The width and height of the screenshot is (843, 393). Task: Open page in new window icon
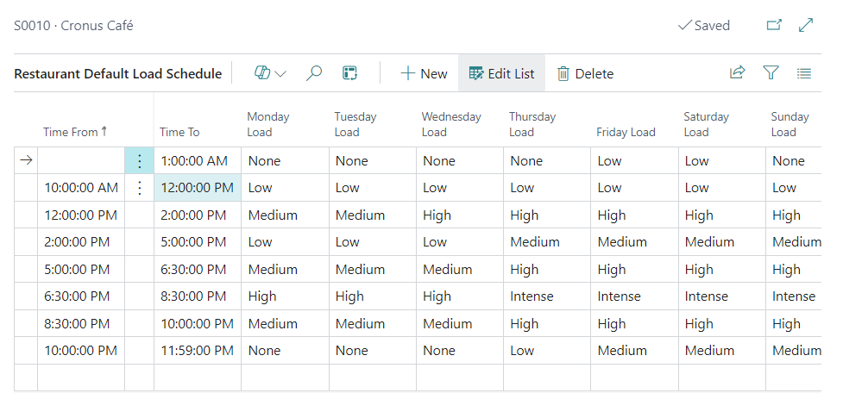pos(774,26)
